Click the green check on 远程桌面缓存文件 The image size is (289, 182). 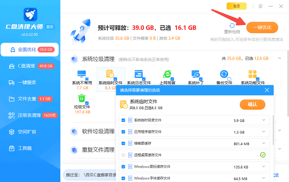pos(263,155)
